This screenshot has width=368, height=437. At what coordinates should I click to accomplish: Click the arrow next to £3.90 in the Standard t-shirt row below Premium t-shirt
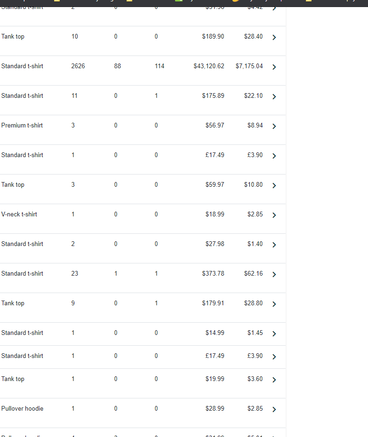(274, 156)
